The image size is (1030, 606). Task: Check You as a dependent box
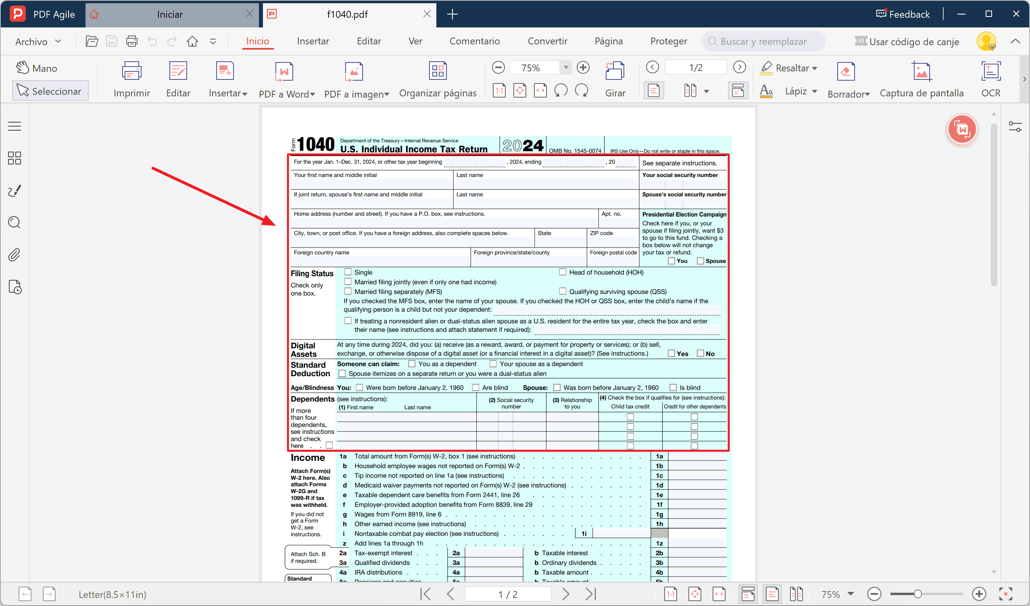tap(412, 363)
